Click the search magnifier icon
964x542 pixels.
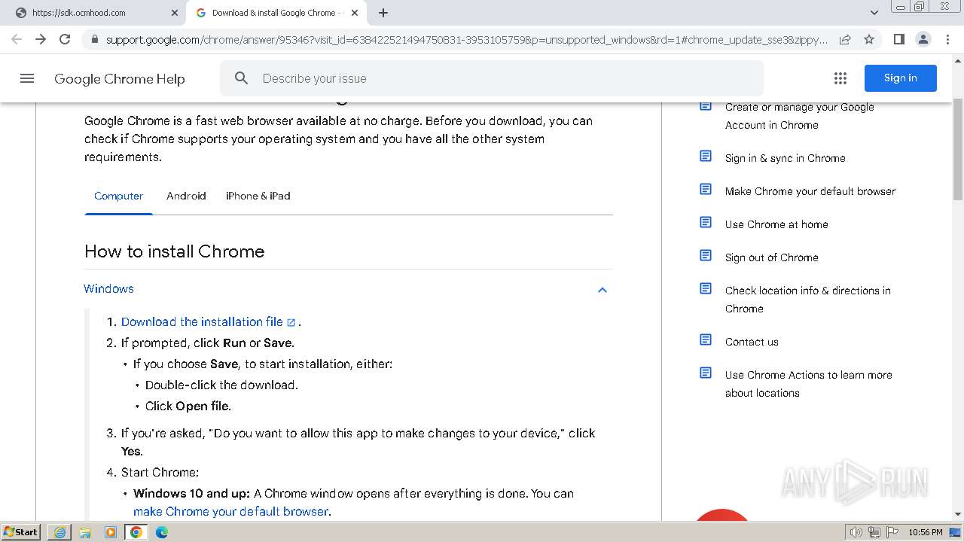241,78
